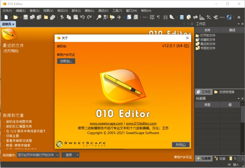Click the replace A-B icon

coord(106,17)
